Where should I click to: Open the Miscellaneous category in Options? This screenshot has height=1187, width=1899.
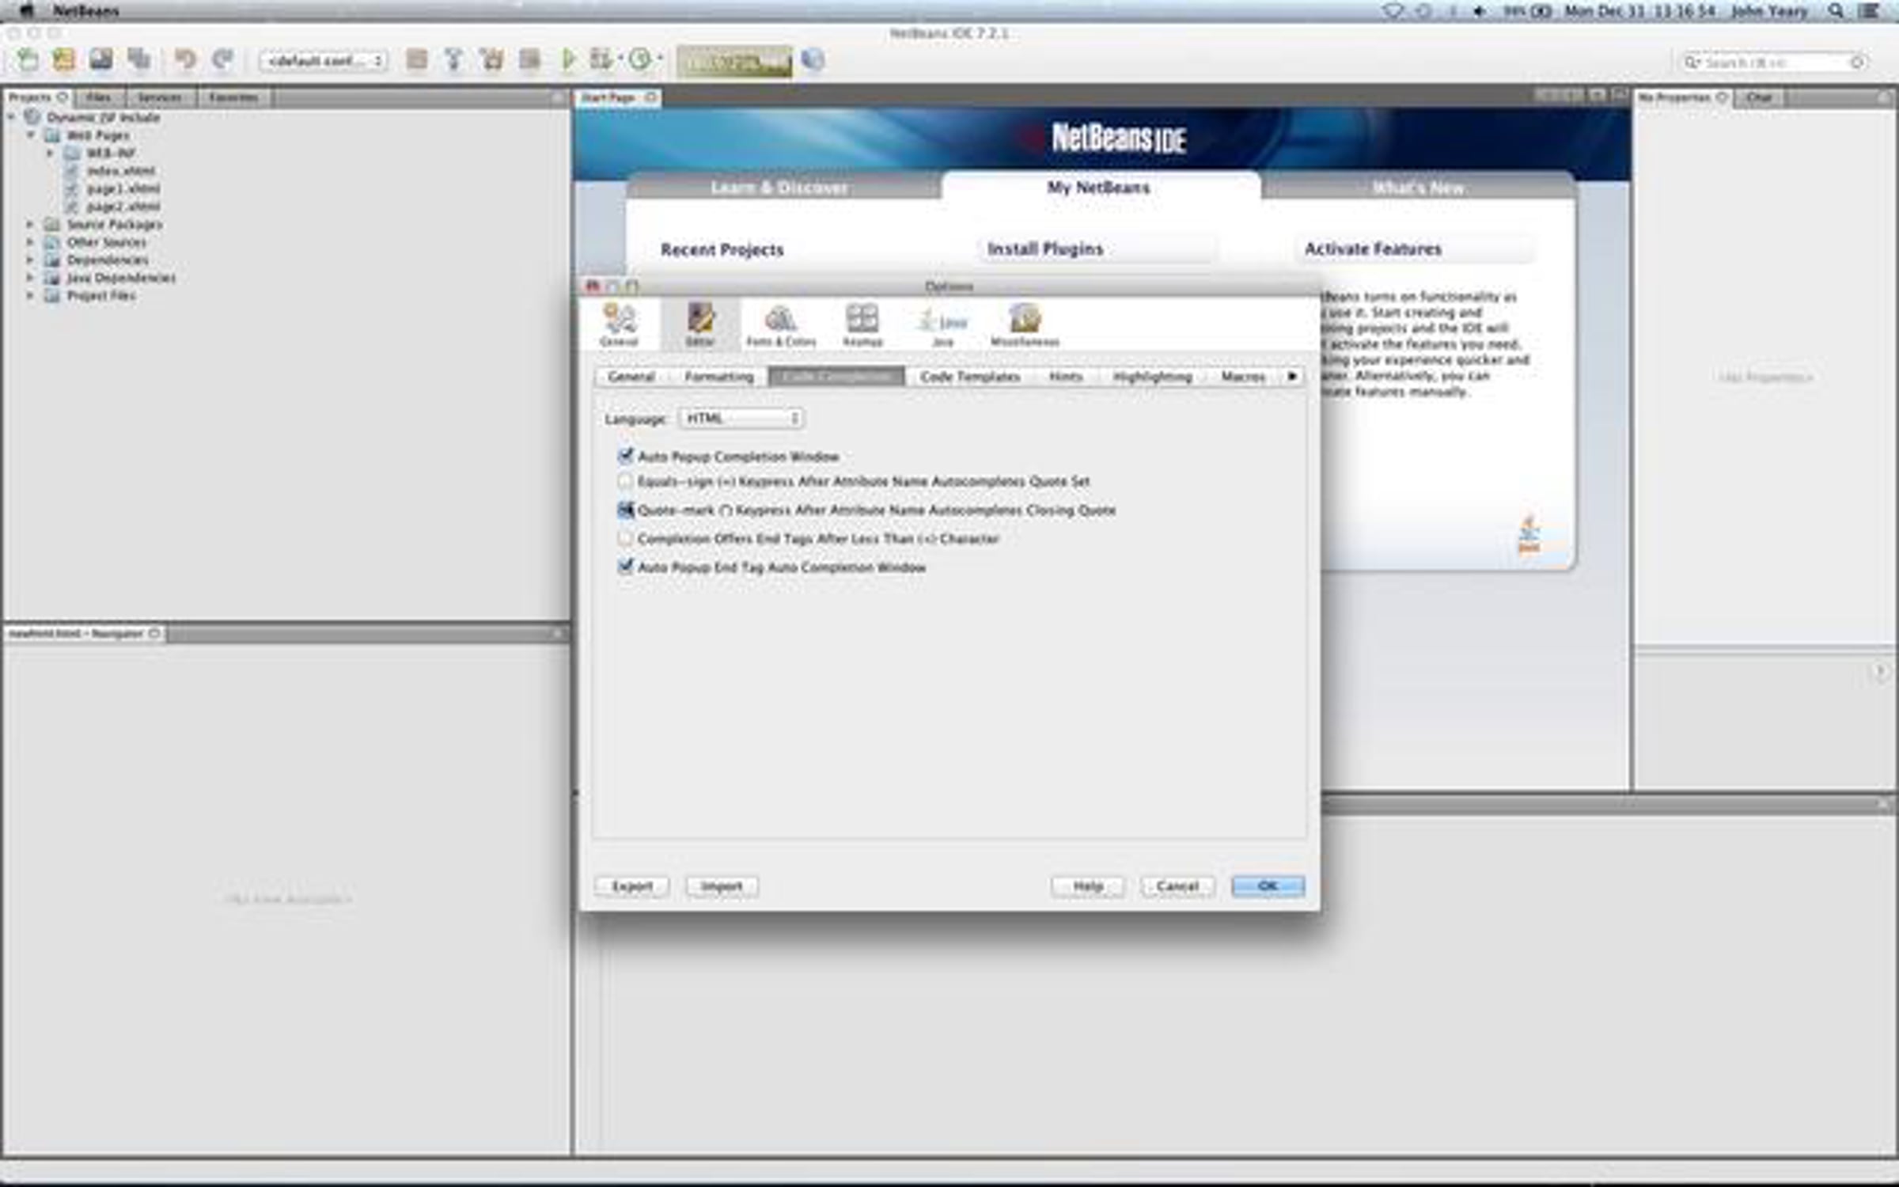pyautogui.click(x=1025, y=324)
